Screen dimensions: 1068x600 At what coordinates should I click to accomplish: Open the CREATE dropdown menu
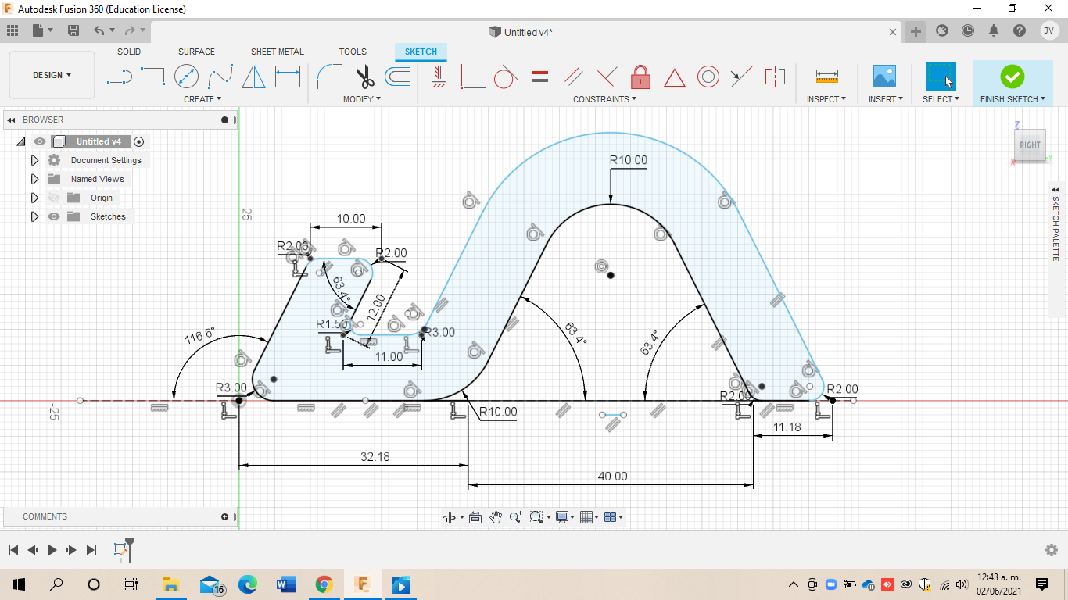coord(202,99)
